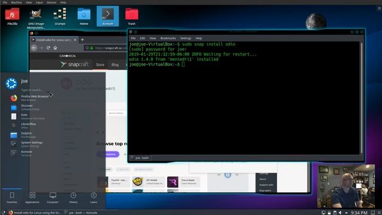Open Konsole Bookmarks menu
Image resolution: width=382 pixels, height=215 pixels.
[x=168, y=38]
